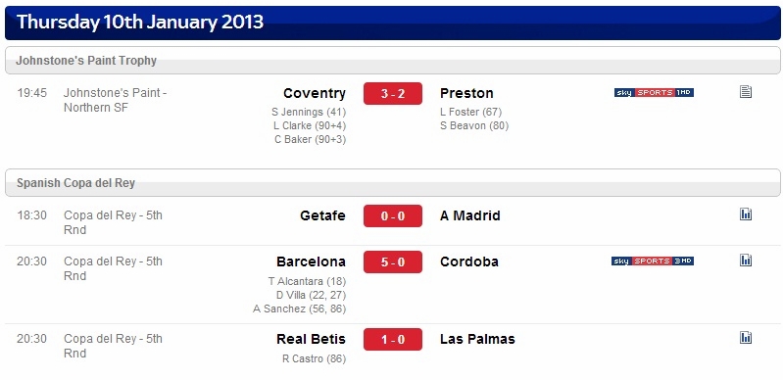Open Las Palmas team link
The image size is (783, 380).
[x=477, y=340]
